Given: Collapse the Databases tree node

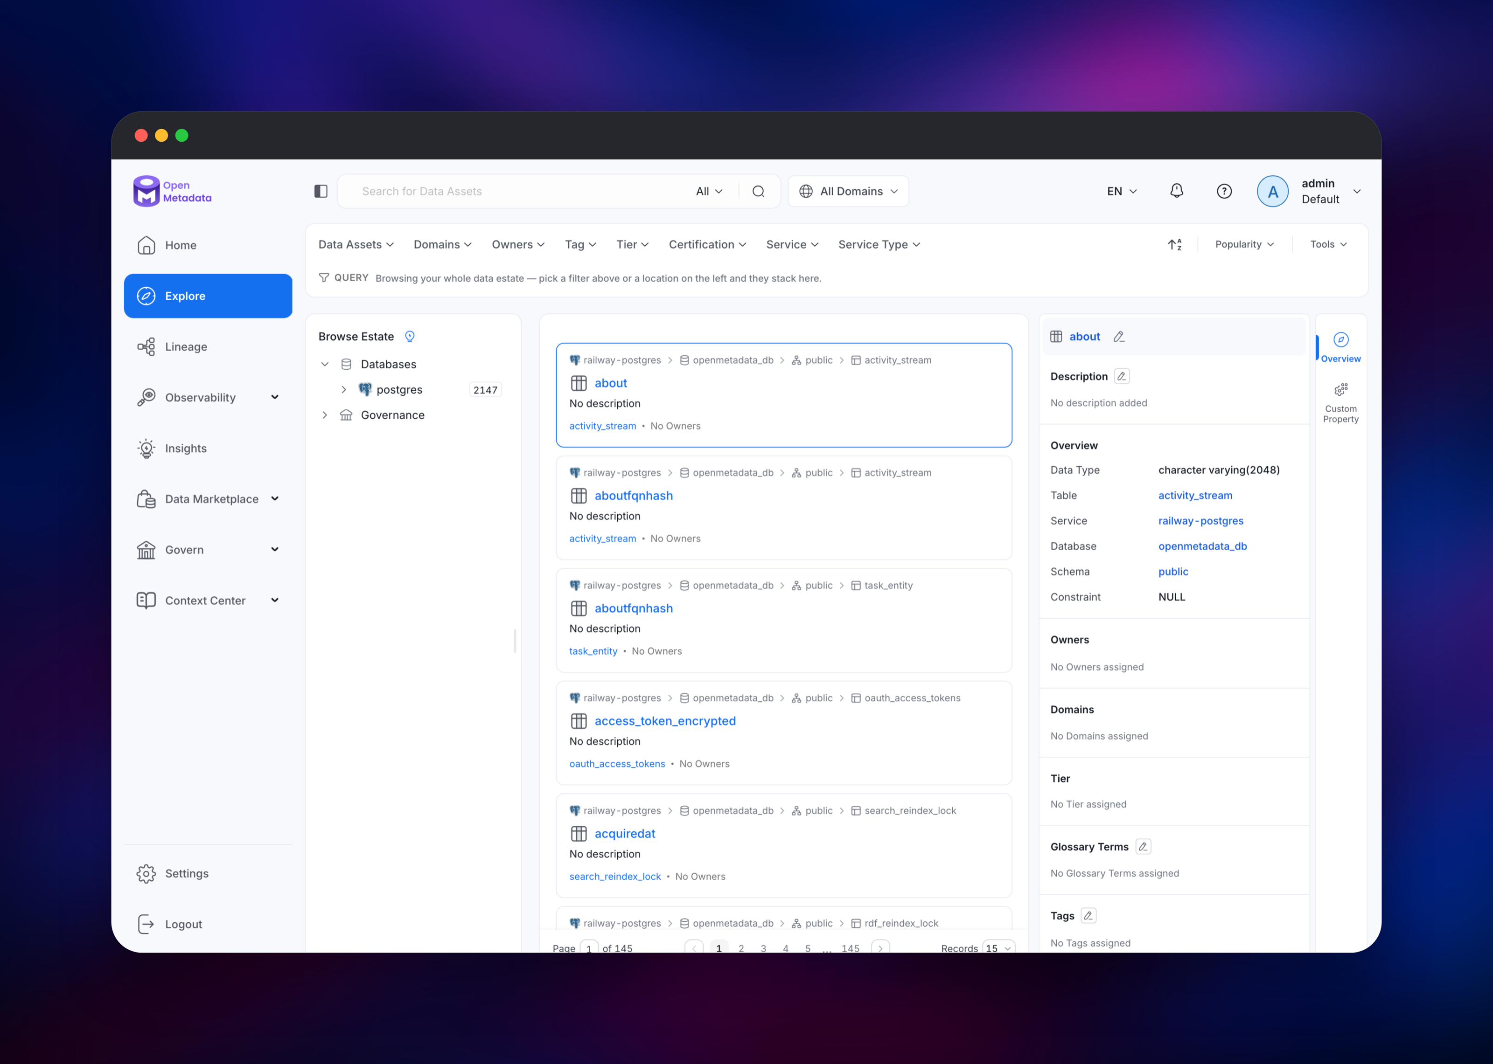Looking at the screenshot, I should click(324, 364).
